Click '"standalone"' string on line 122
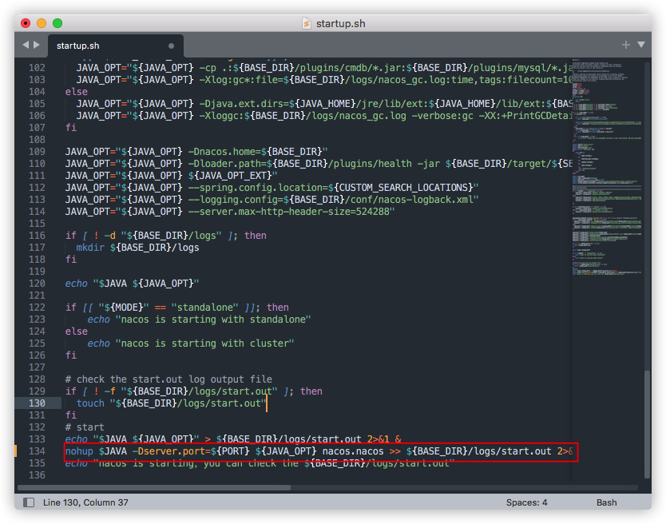This screenshot has height=524, width=666. coord(204,308)
